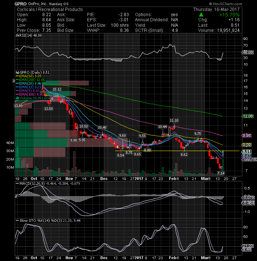Click the 10.44 price label in late January
This screenshot has width=257, height=261.
click(x=163, y=127)
